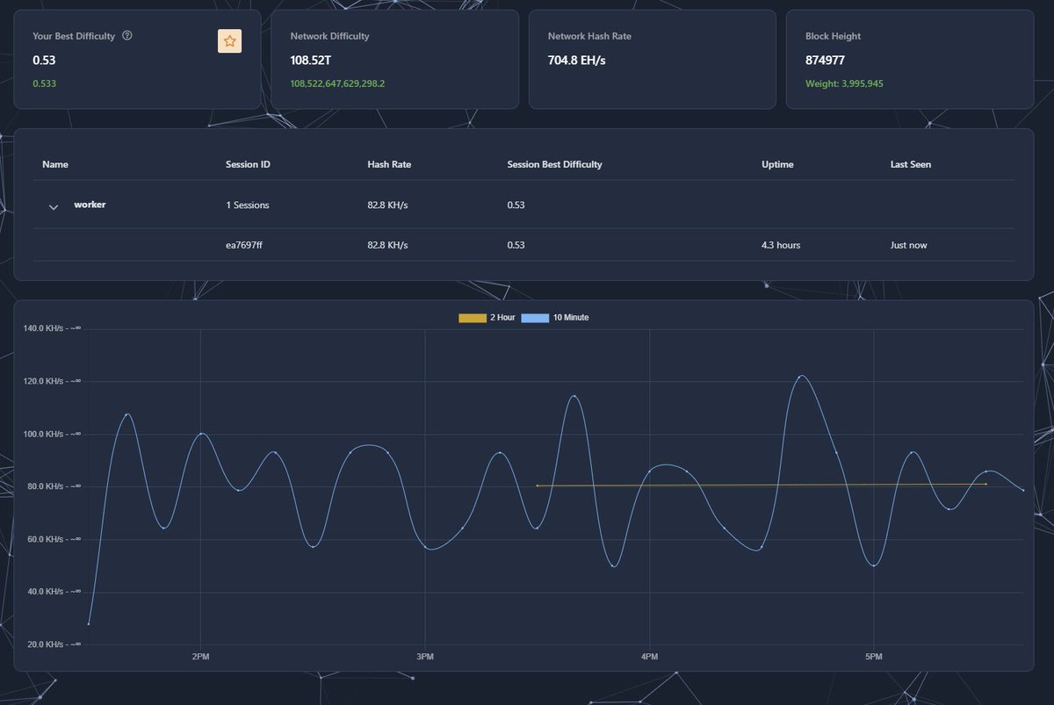Click the 5PM label on chart axis
Image resolution: width=1054 pixels, height=705 pixels.
point(873,657)
